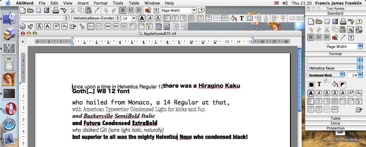The image size is (366, 147).
Task: Click the insert hyperlink globe icon
Action: click(x=23, y=26)
